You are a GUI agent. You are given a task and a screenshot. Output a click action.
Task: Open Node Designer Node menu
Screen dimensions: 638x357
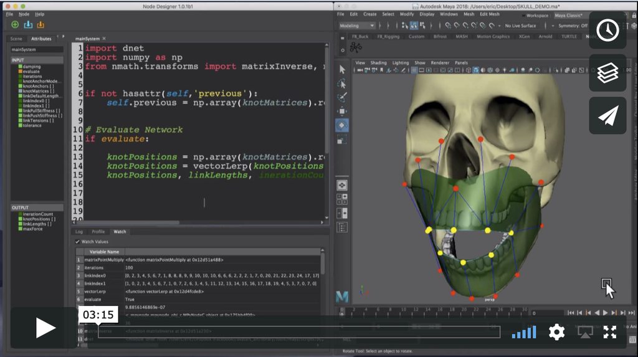coord(24,14)
